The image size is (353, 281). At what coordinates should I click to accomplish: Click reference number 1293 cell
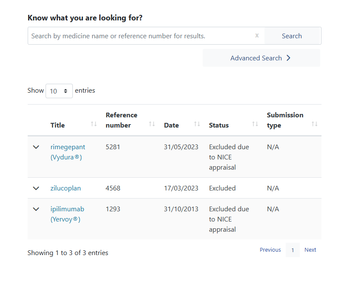click(x=113, y=209)
